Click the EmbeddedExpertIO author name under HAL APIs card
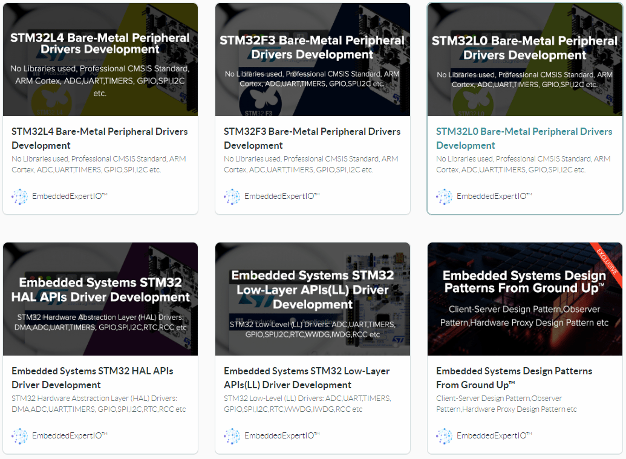 (70, 436)
